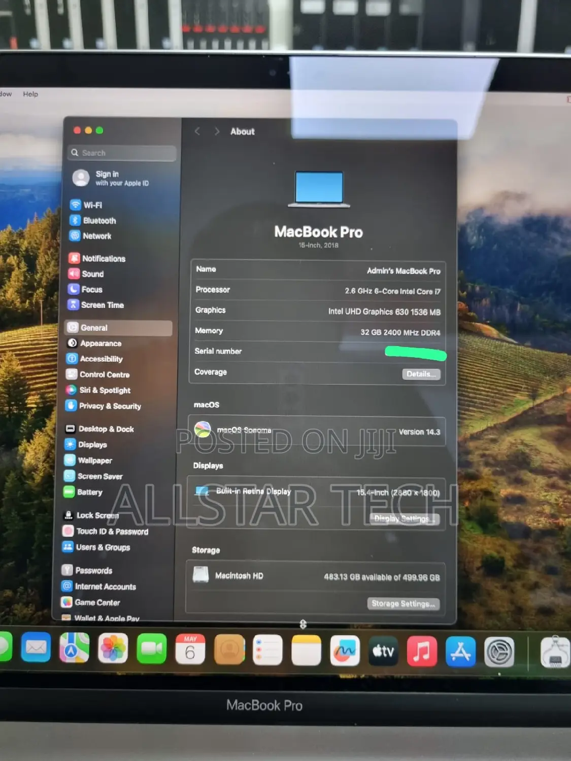Viewport: 571px width, 761px height.
Task: Open Users & Groups settings
Action: click(x=96, y=547)
